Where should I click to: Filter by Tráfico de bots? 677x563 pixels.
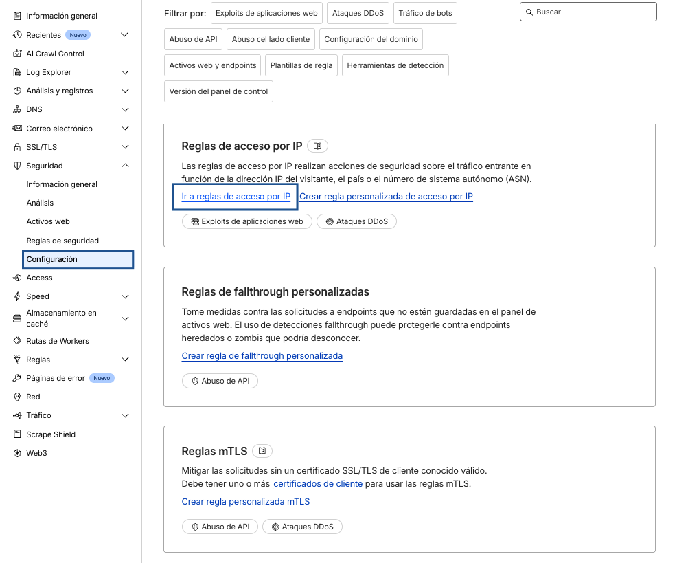[x=425, y=13]
